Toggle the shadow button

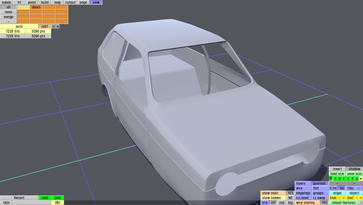click(354, 169)
